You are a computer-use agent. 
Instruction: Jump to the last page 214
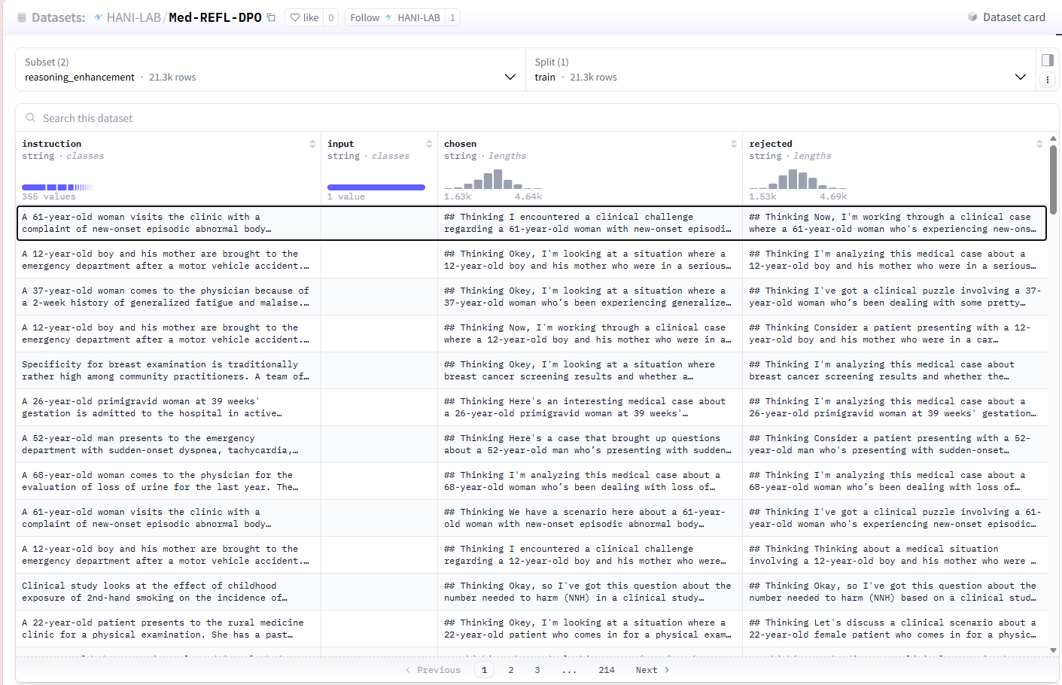pos(607,669)
